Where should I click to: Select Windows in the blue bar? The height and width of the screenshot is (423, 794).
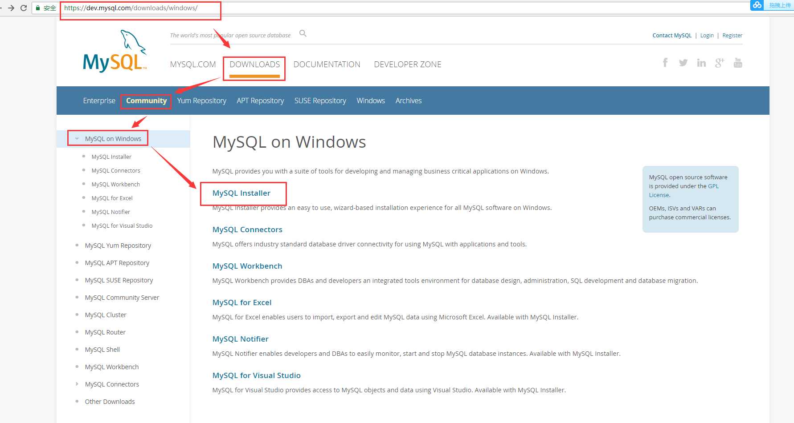[x=371, y=101]
